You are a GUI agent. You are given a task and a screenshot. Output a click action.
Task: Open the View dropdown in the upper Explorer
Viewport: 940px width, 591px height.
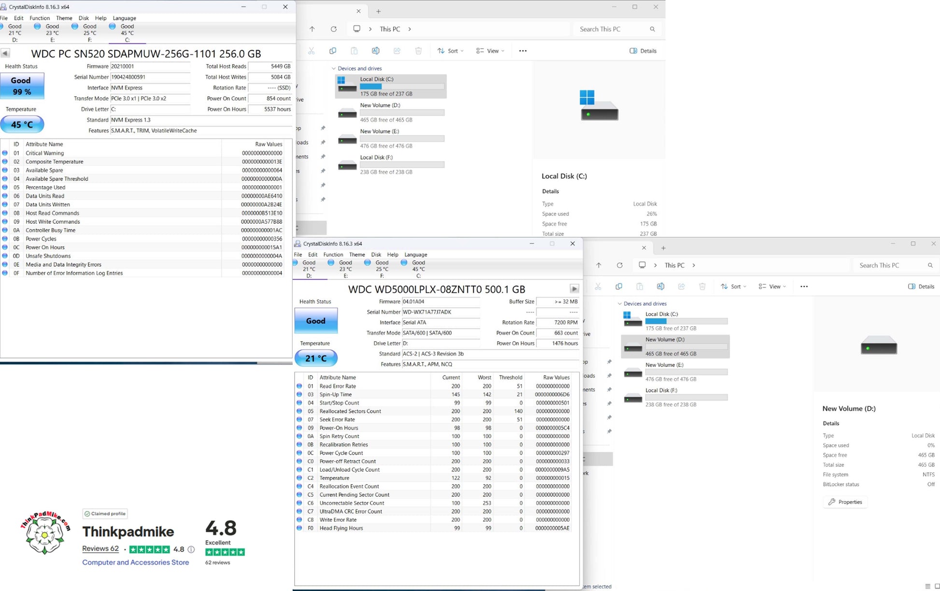(490, 51)
